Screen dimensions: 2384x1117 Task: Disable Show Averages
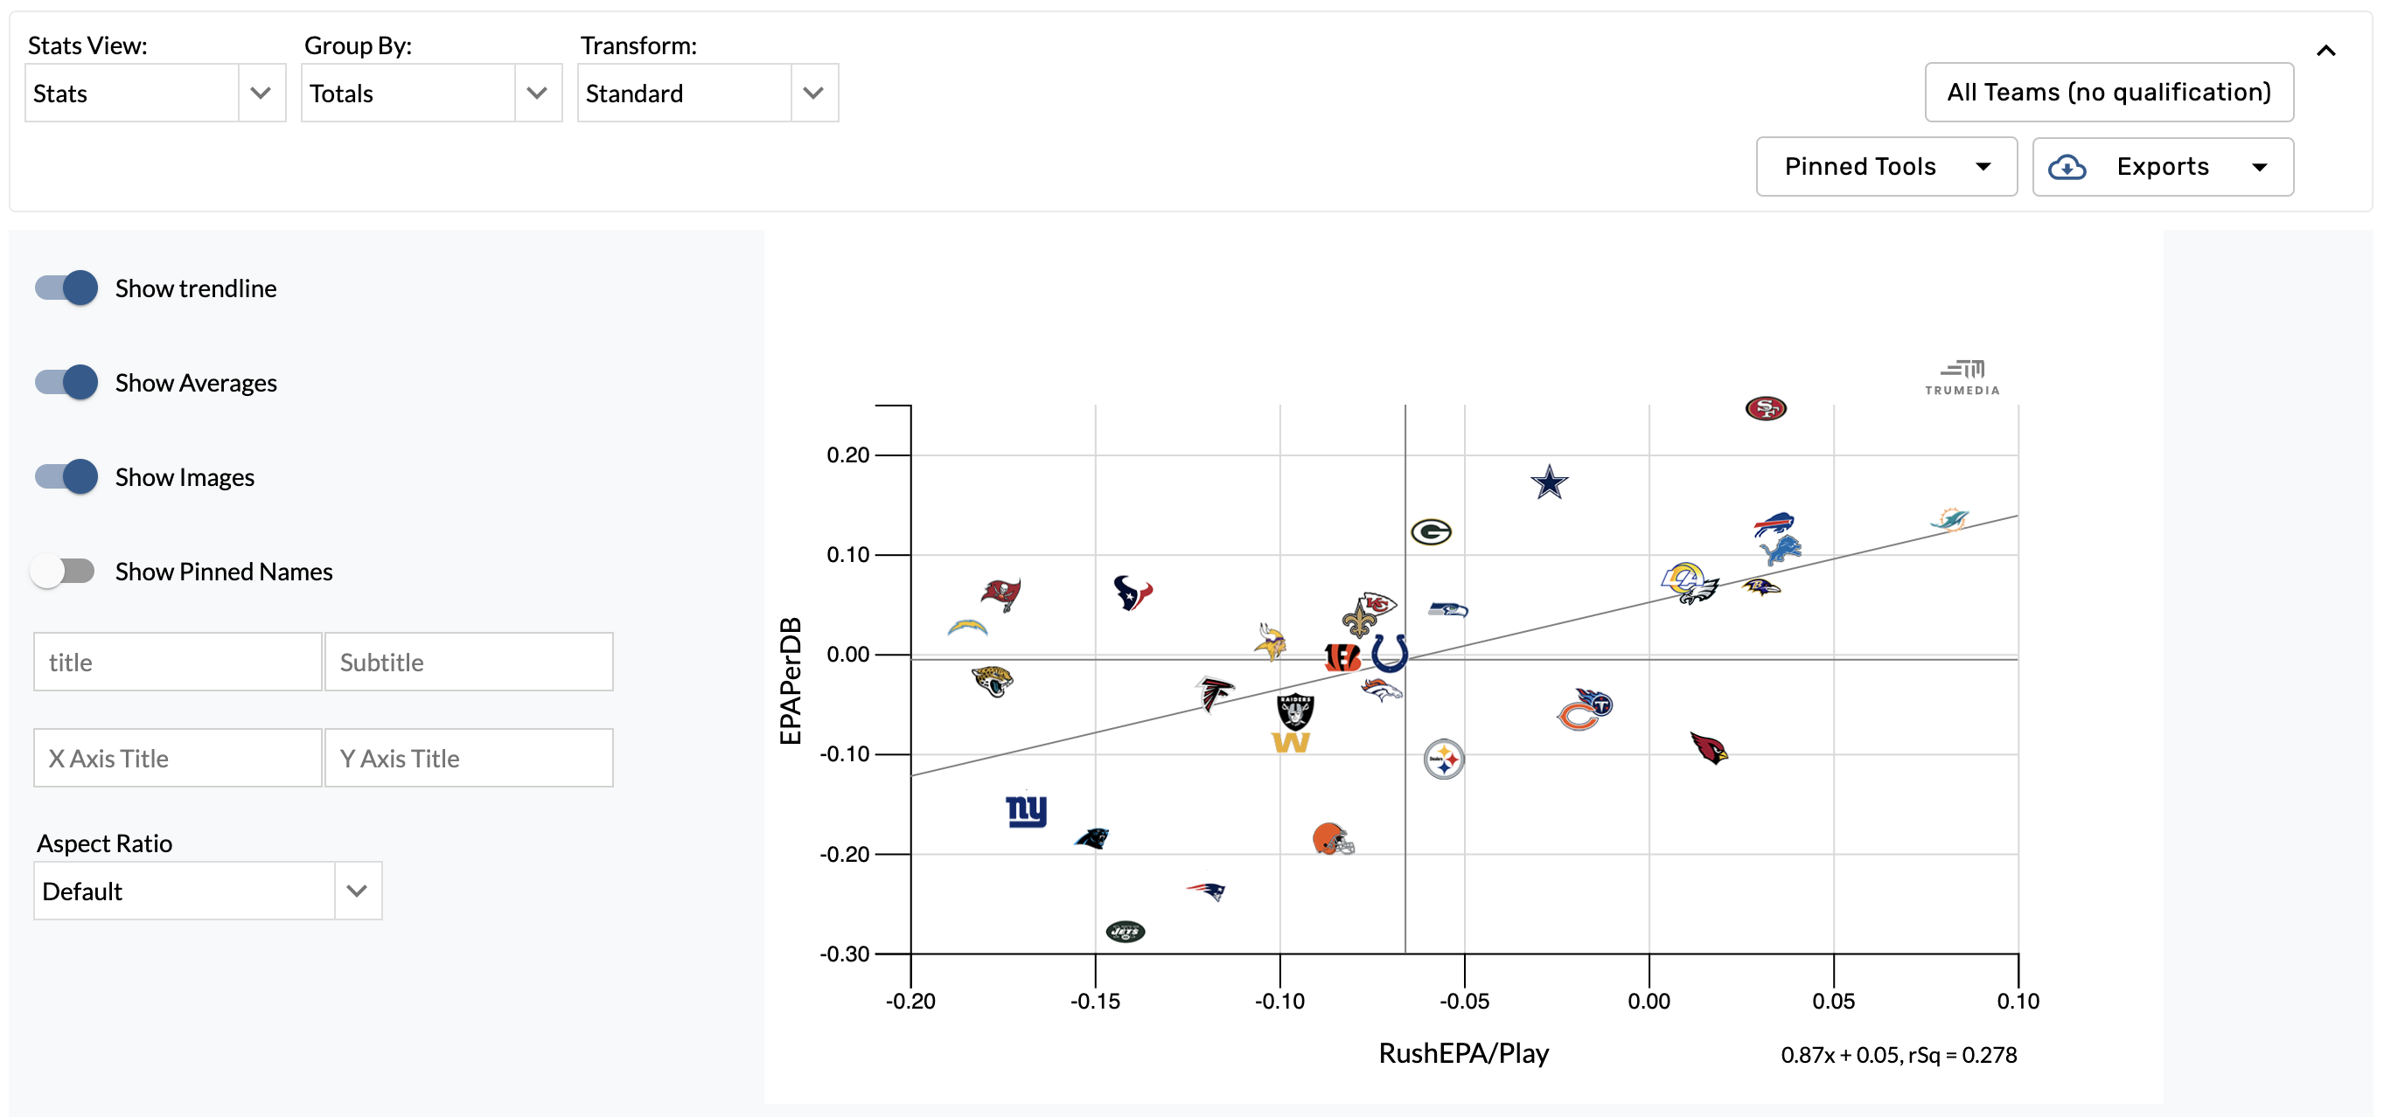65,382
